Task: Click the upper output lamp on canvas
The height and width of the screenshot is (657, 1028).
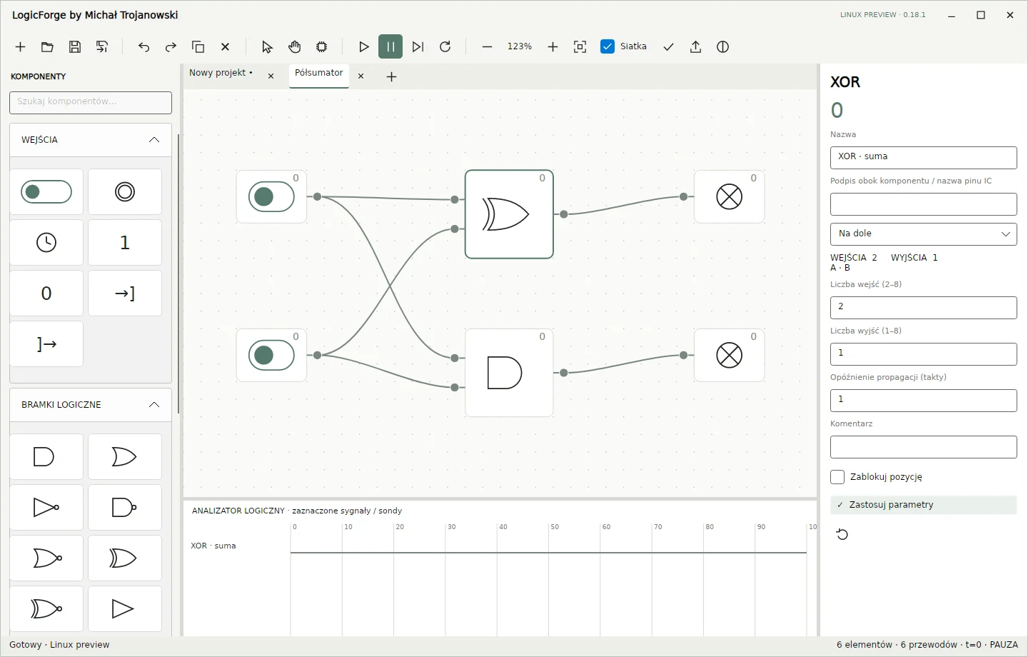Action: (729, 197)
